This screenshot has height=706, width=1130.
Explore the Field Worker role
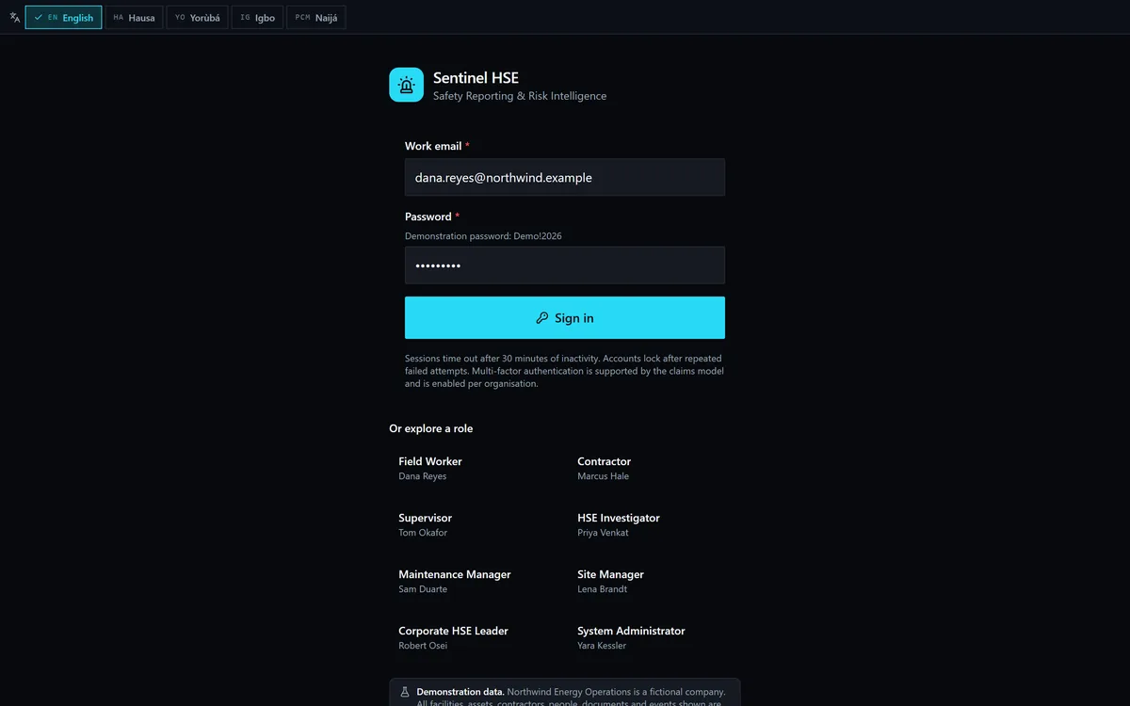pos(476,469)
